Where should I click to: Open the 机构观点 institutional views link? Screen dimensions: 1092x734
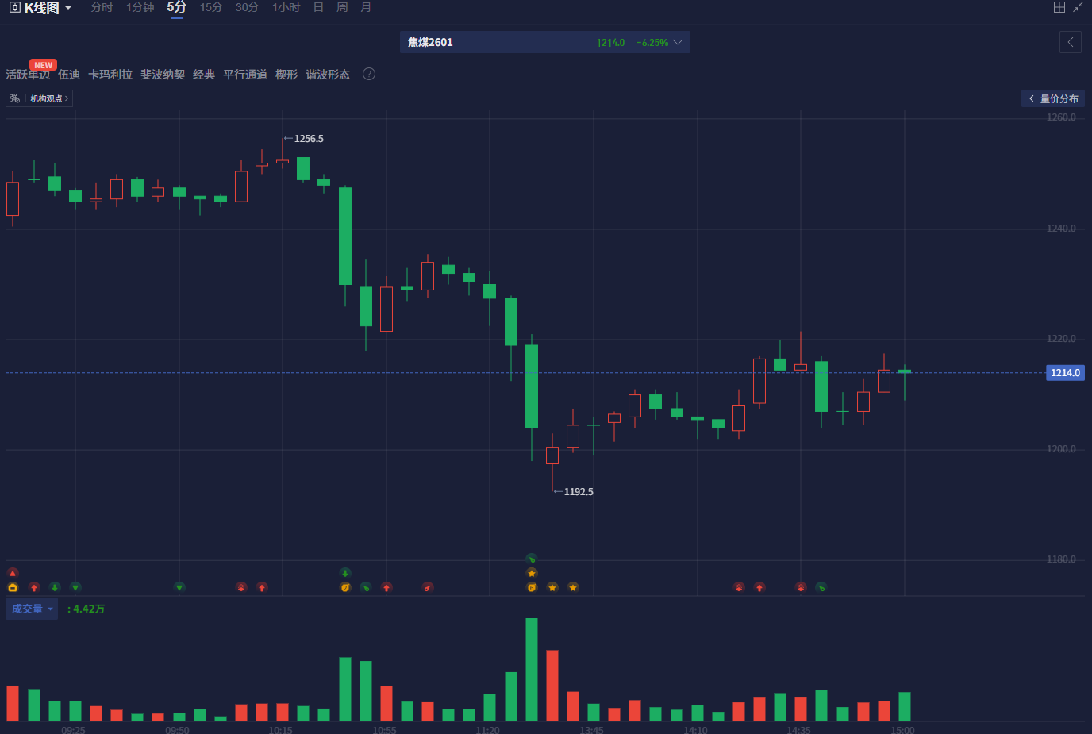49,98
